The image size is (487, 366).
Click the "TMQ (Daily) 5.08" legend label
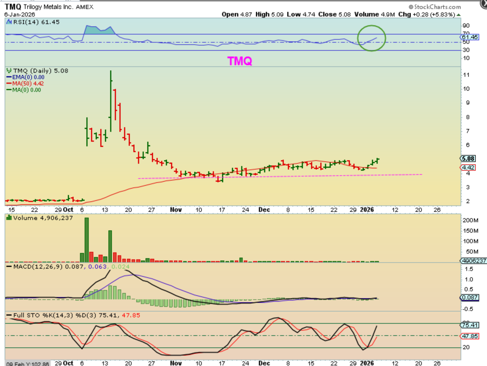[x=41, y=71]
